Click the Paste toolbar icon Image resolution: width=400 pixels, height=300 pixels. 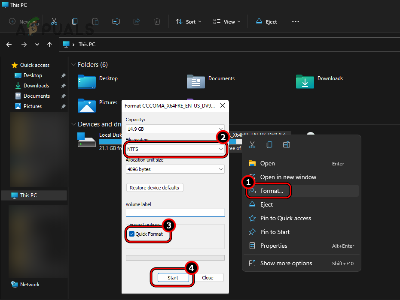tap(95, 21)
